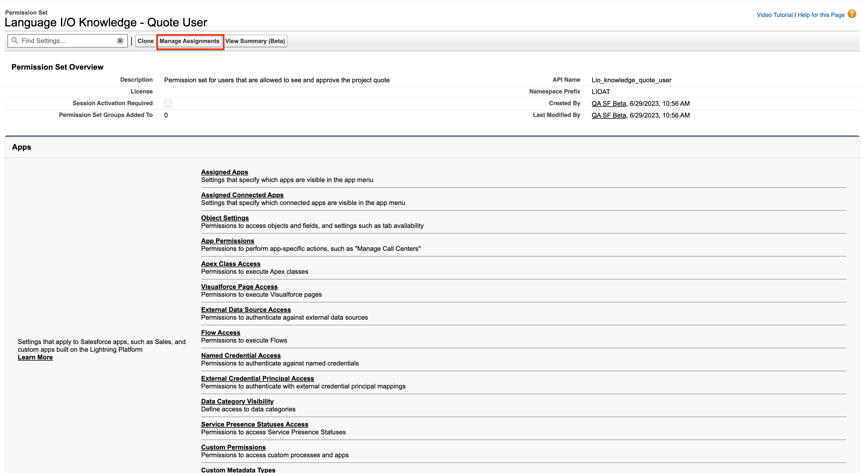The width and height of the screenshot is (862, 473).
Task: Open Assigned Connected Apps settings
Action: (242, 195)
